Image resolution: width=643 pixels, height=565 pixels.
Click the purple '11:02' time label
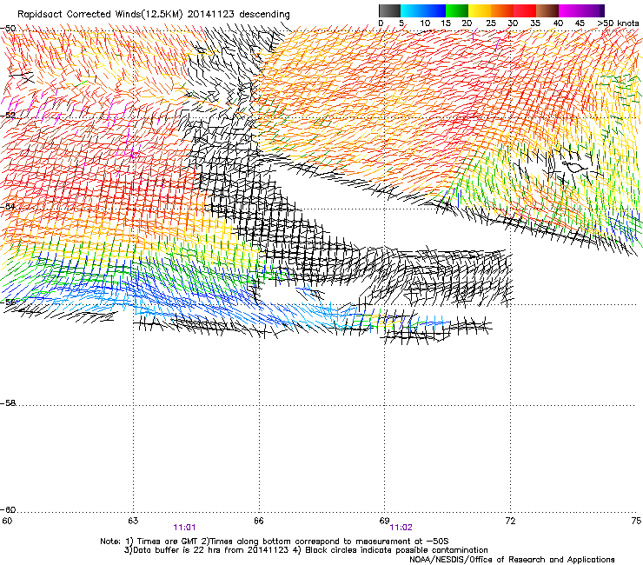(x=401, y=528)
